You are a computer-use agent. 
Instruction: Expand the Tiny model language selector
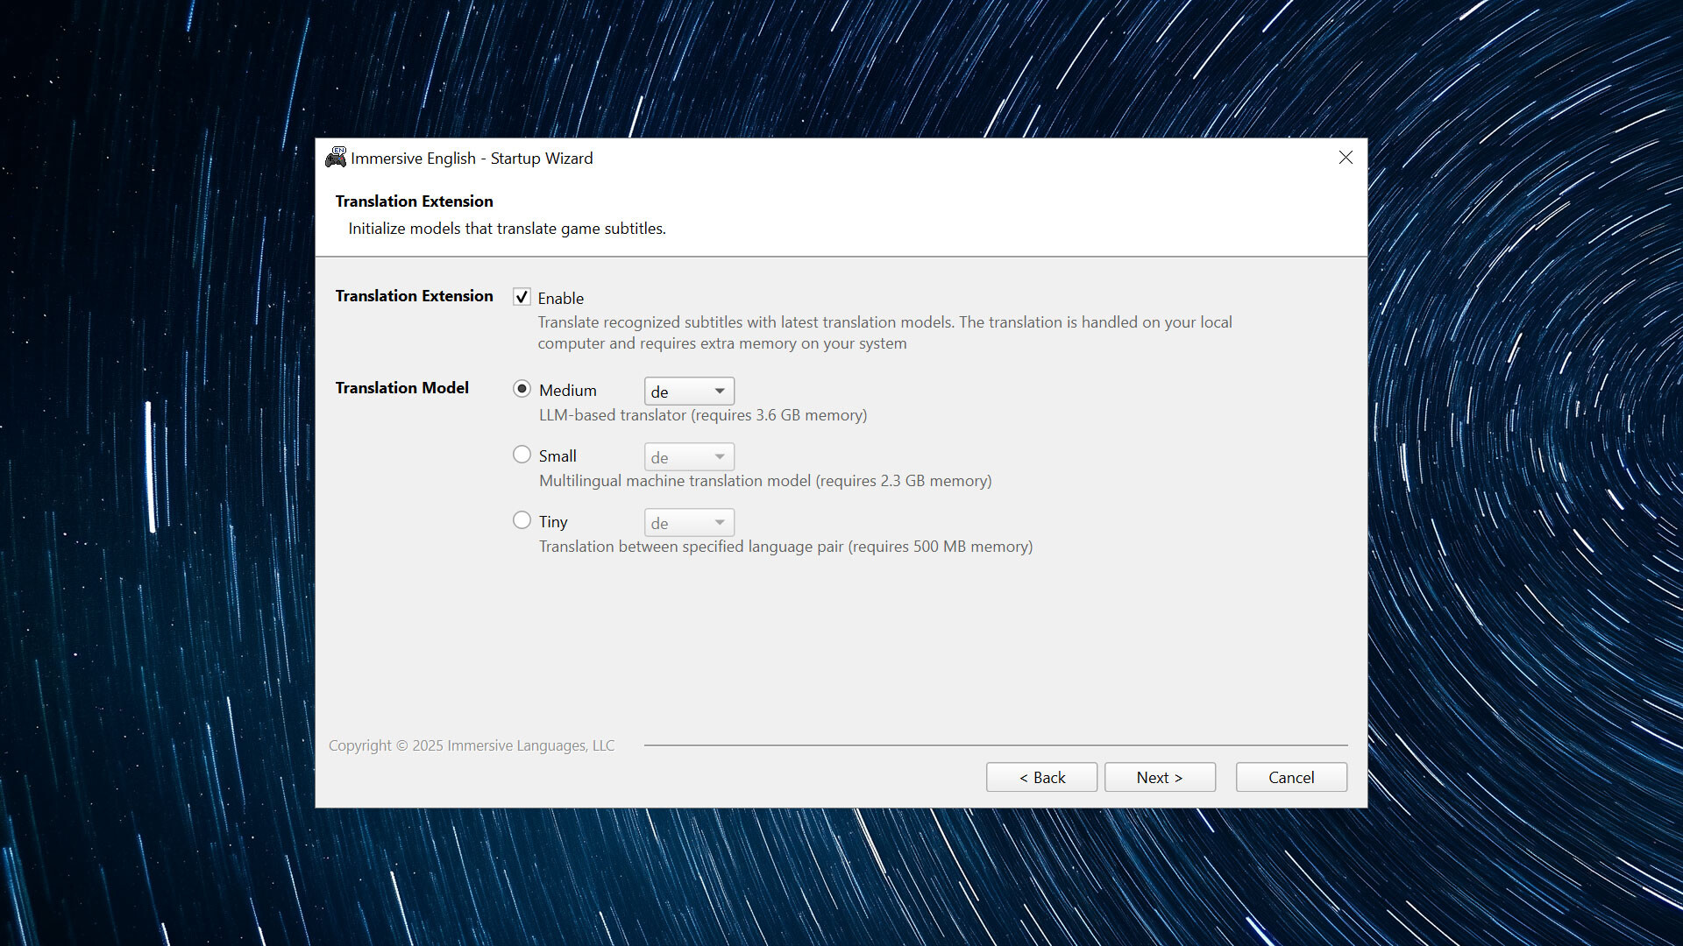click(688, 522)
